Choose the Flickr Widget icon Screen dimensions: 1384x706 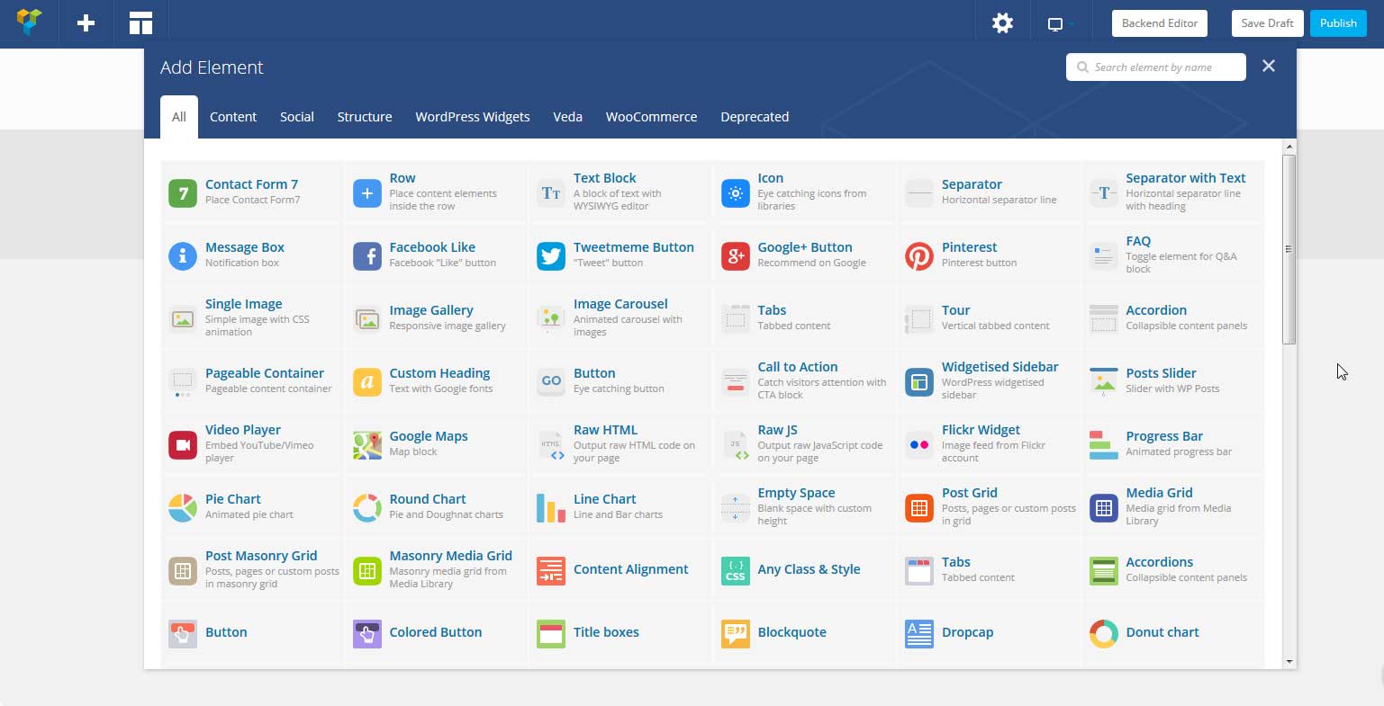pyautogui.click(x=919, y=444)
